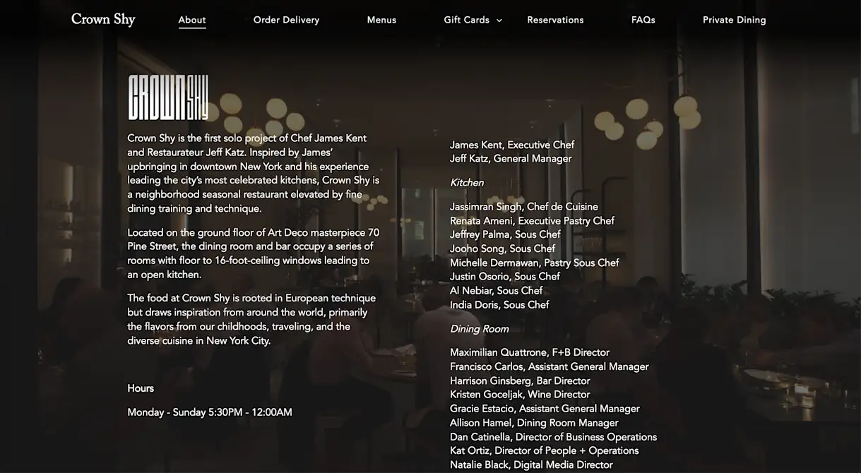Screen dimensions: 861x473
Task: Click the Hours heading
Action: pyautogui.click(x=141, y=388)
